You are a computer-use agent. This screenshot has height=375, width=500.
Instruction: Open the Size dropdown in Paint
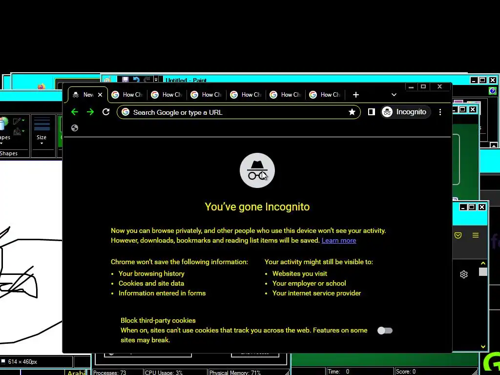[x=42, y=131]
